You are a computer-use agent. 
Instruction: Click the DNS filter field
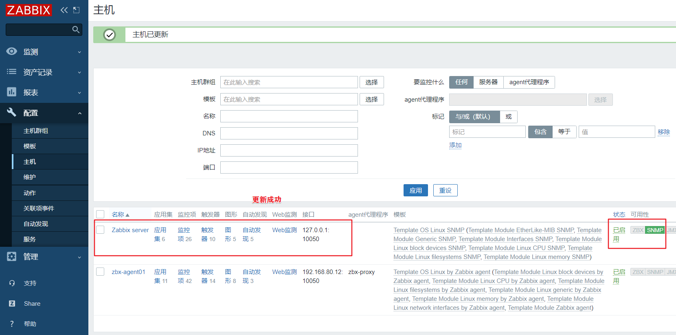(289, 133)
